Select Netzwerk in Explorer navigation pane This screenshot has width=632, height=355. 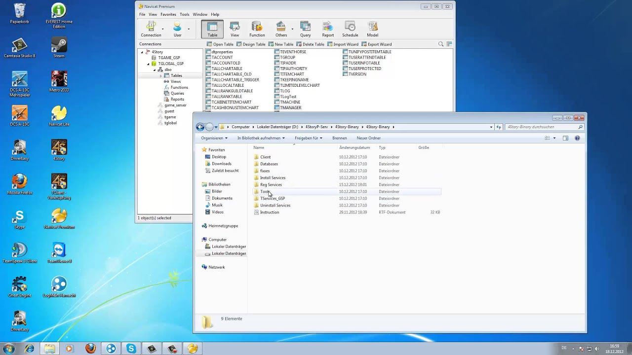(217, 267)
